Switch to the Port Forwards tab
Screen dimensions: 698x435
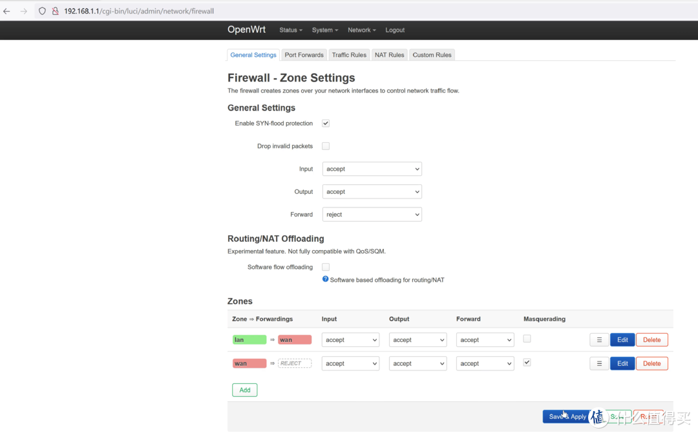click(304, 55)
